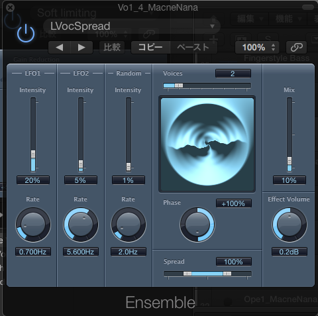The image size is (318, 316).
Task: Click the LFO2 intensity value 5%
Action: (81, 180)
